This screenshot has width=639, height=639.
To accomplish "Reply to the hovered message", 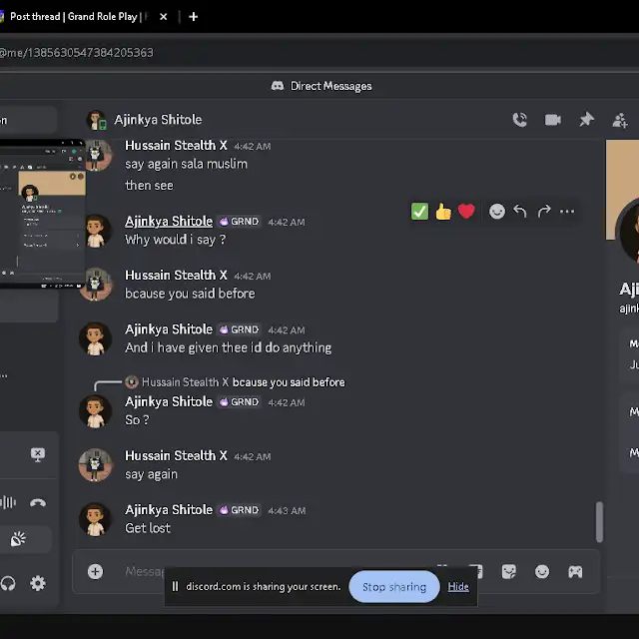I will (x=520, y=212).
